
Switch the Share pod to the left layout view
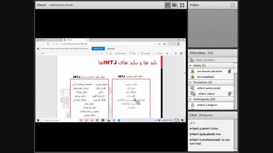(x=168, y=5)
